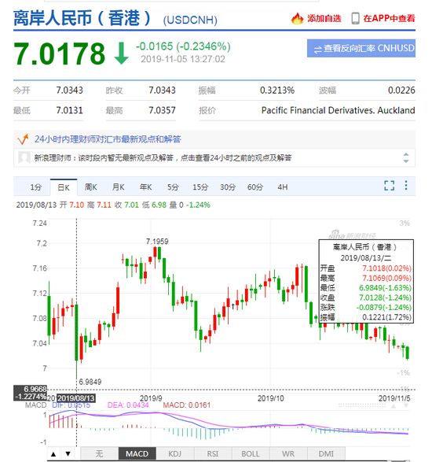Viewport: 432px width, 462px height.
Task: Click the 6.9849 low label on chart
Action: [x=90, y=382]
